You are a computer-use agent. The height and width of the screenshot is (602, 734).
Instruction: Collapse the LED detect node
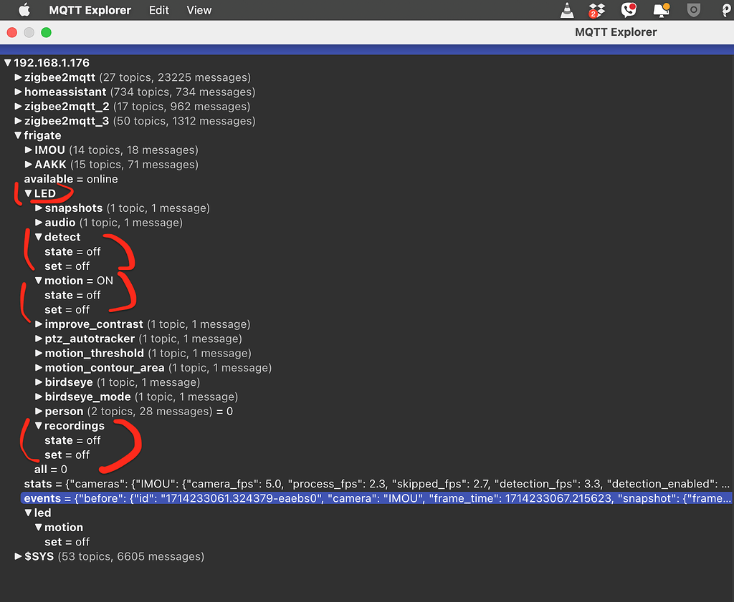point(39,237)
